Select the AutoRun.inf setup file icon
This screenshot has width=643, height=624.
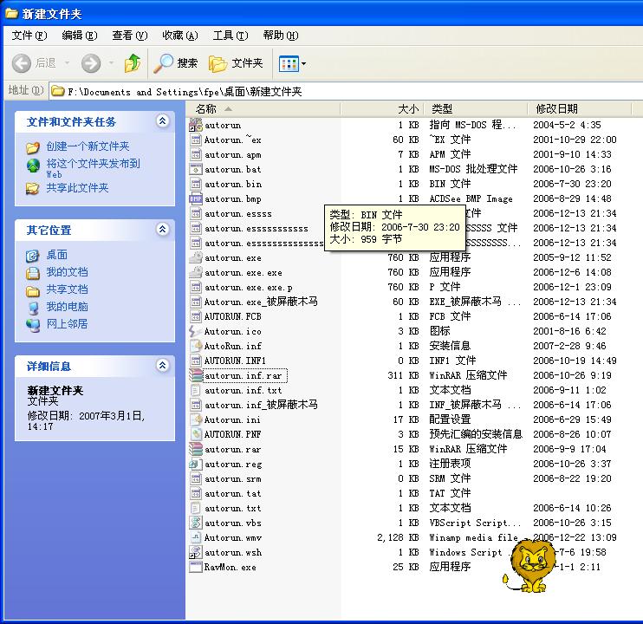pyautogui.click(x=196, y=346)
